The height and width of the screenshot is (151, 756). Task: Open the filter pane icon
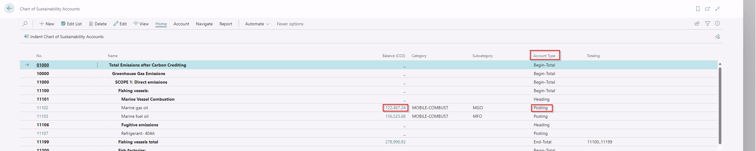(x=707, y=23)
